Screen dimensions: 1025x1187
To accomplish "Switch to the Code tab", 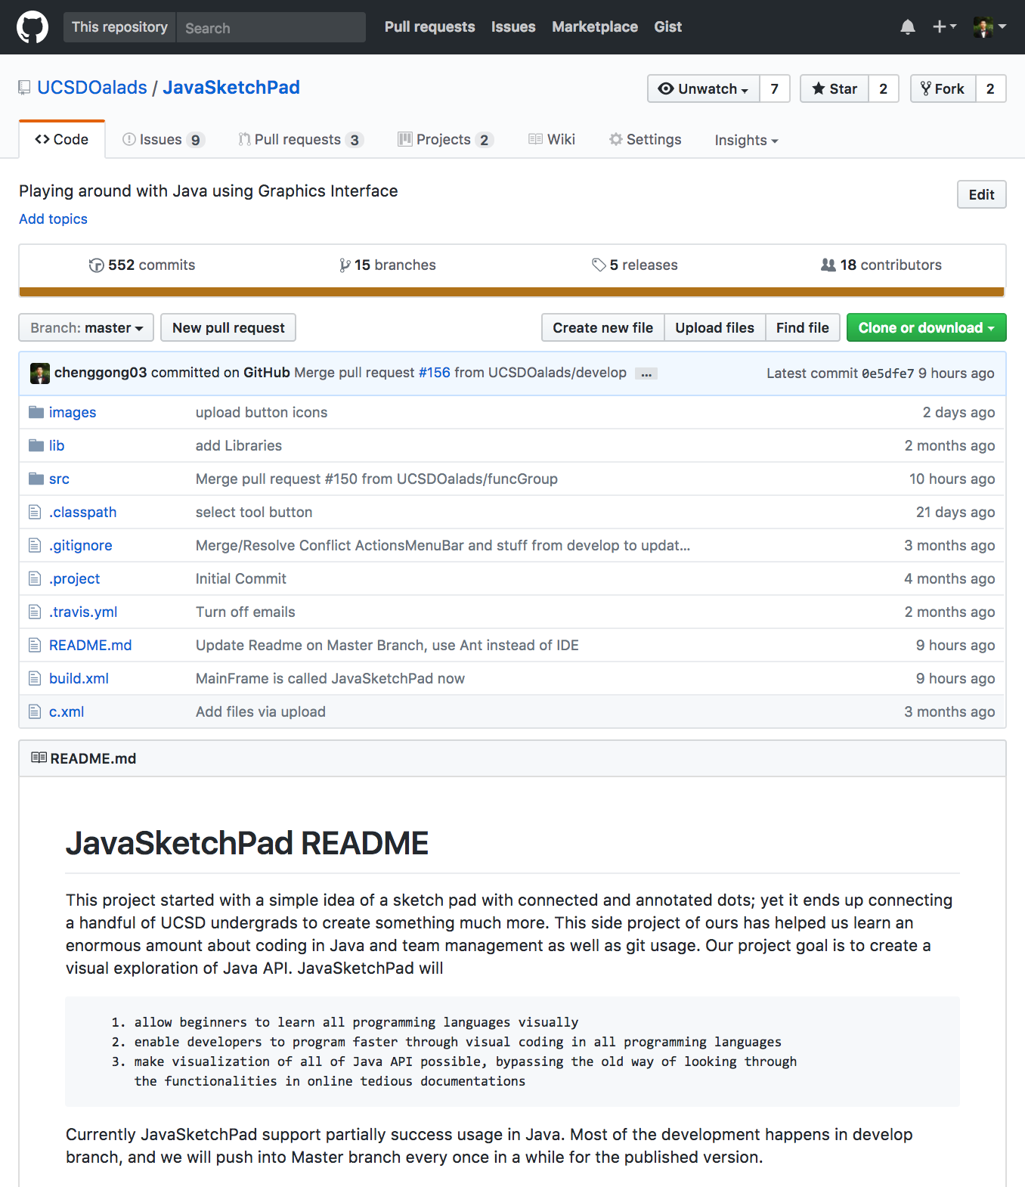I will point(62,139).
